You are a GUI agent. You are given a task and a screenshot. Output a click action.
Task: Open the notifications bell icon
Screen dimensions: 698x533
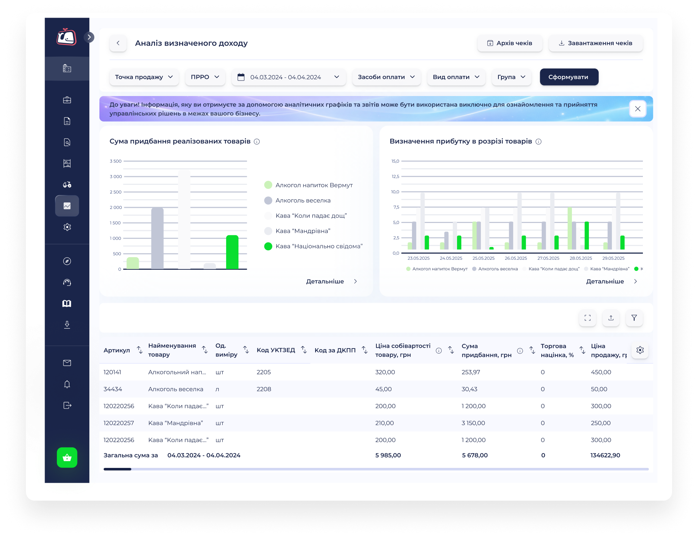click(67, 384)
